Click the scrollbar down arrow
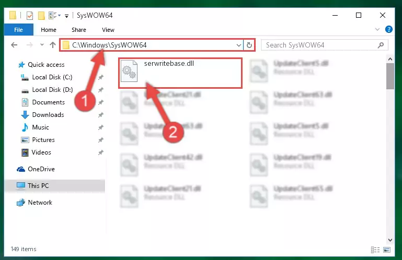 (x=390, y=240)
